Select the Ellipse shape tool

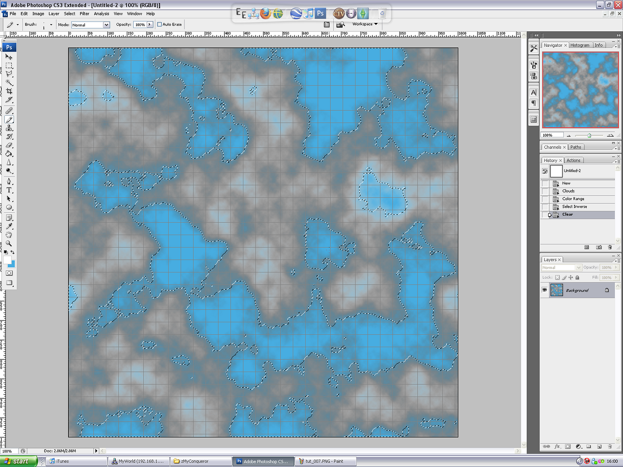(9, 208)
